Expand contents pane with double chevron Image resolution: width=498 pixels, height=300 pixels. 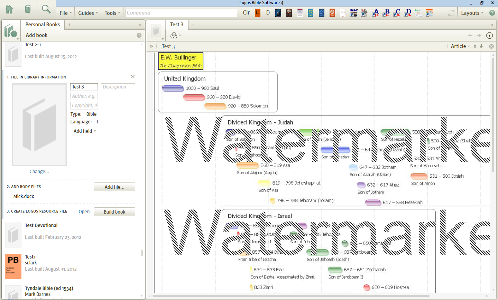pyautogui.click(x=151, y=46)
